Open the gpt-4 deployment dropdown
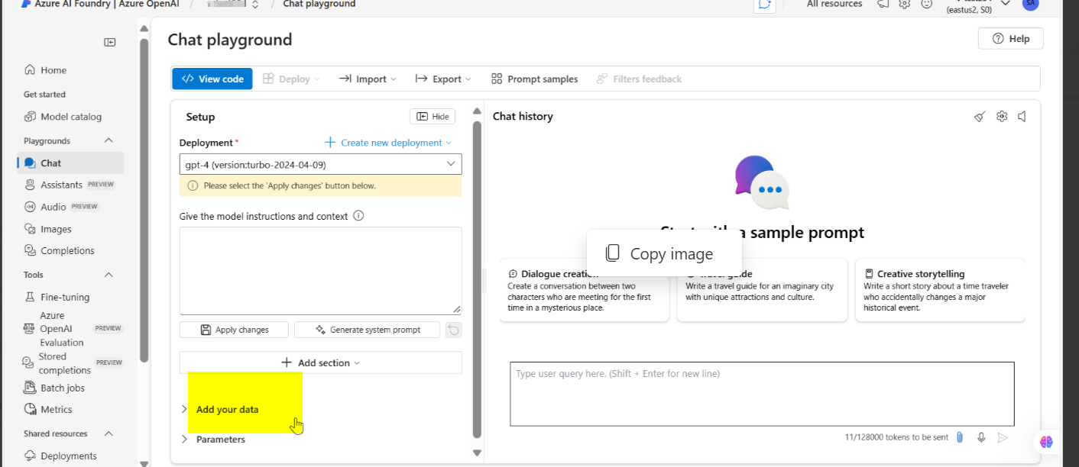Viewport: 1079px width, 467px height. tap(321, 164)
